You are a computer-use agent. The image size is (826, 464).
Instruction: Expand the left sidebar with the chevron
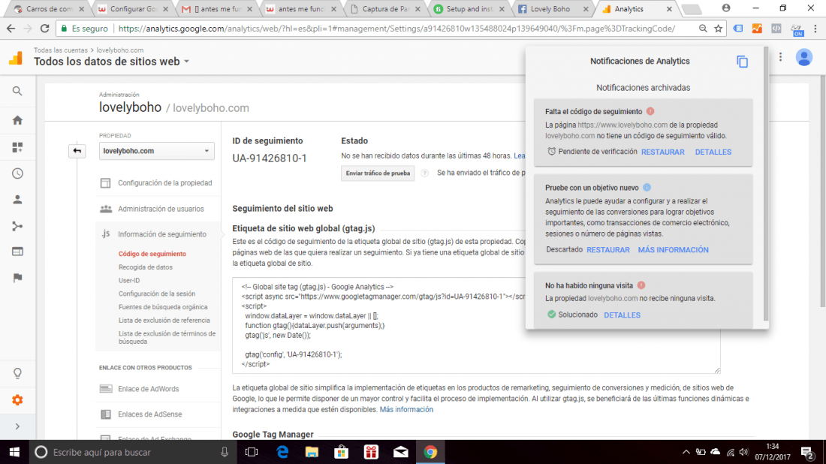17,426
